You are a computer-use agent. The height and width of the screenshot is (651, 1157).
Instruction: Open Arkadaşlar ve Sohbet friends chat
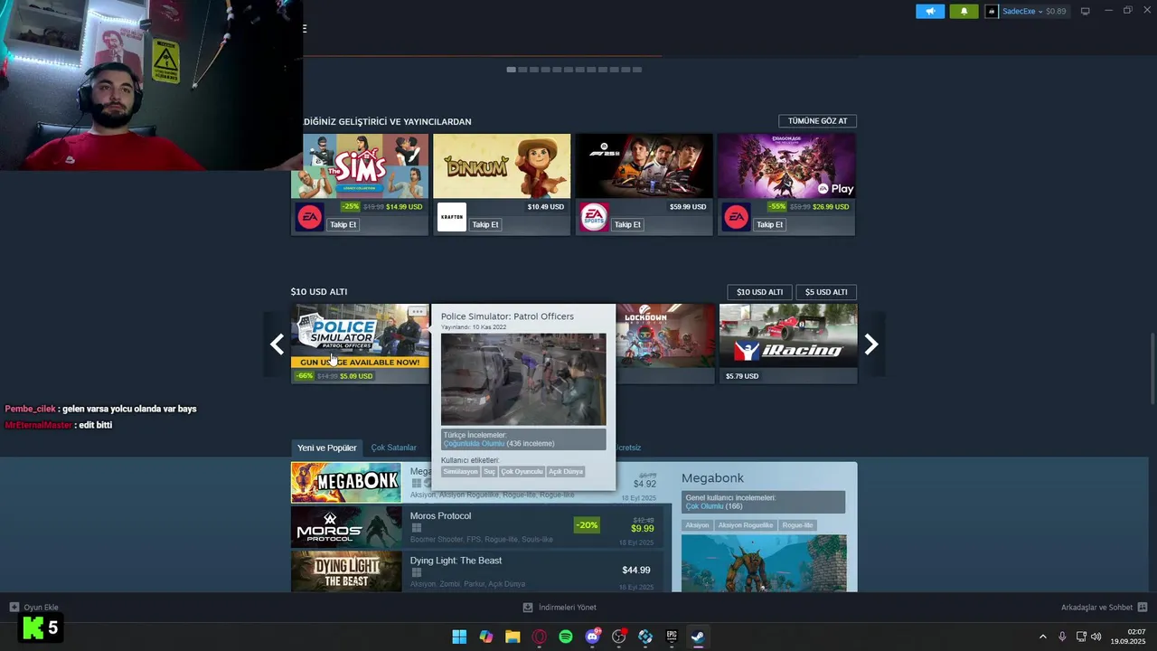coord(1104,608)
